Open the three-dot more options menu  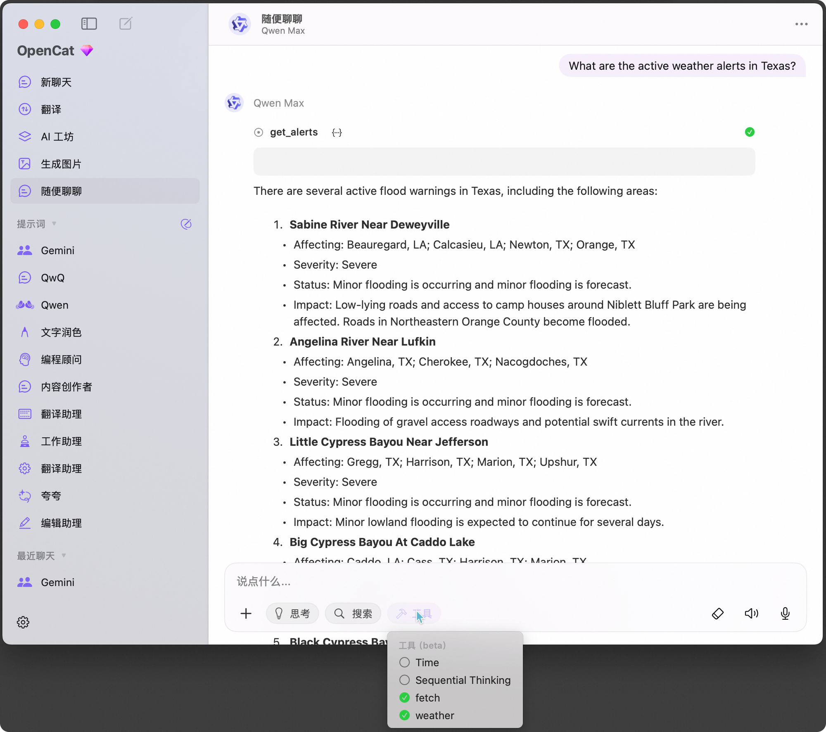801,24
